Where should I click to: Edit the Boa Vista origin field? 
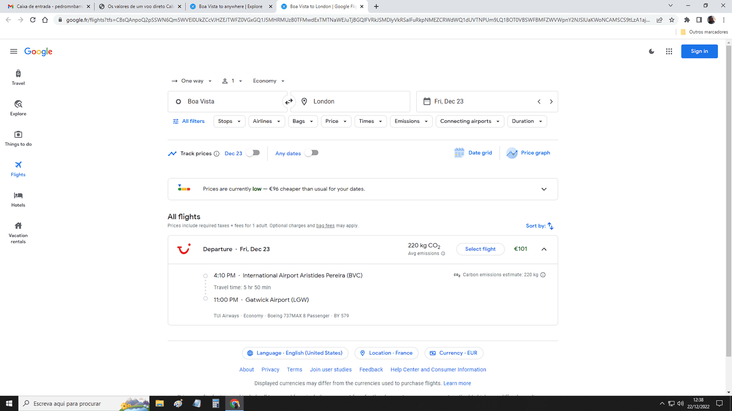[227, 101]
